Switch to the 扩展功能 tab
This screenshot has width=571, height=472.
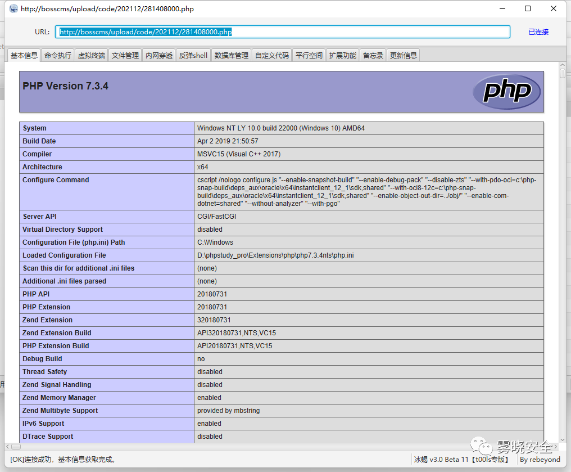(343, 55)
